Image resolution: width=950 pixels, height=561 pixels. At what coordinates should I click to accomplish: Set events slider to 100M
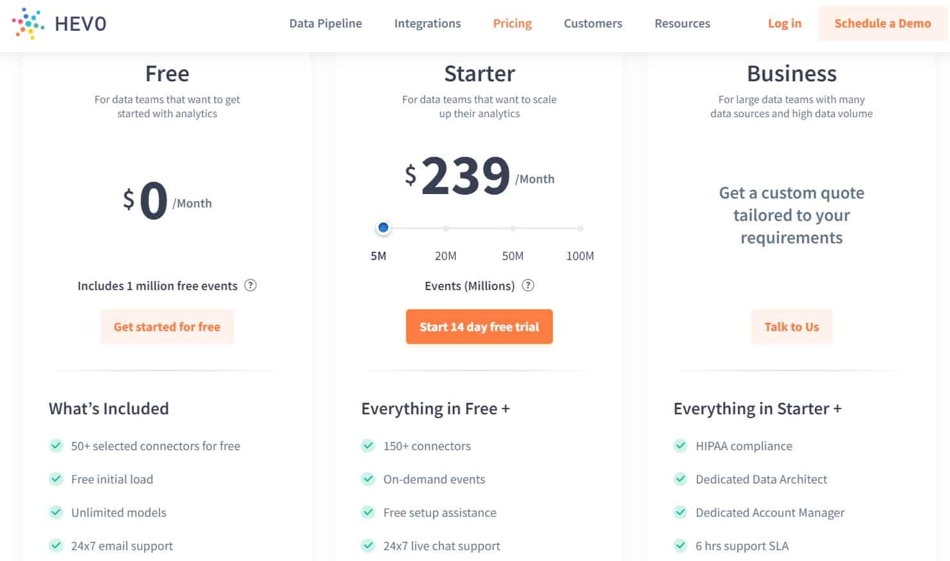(580, 228)
